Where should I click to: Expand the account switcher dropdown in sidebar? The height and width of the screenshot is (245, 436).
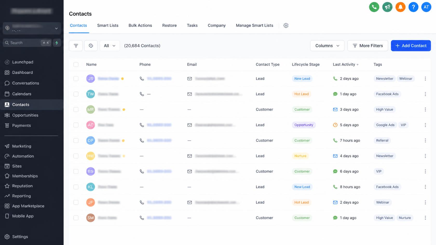coord(32,28)
